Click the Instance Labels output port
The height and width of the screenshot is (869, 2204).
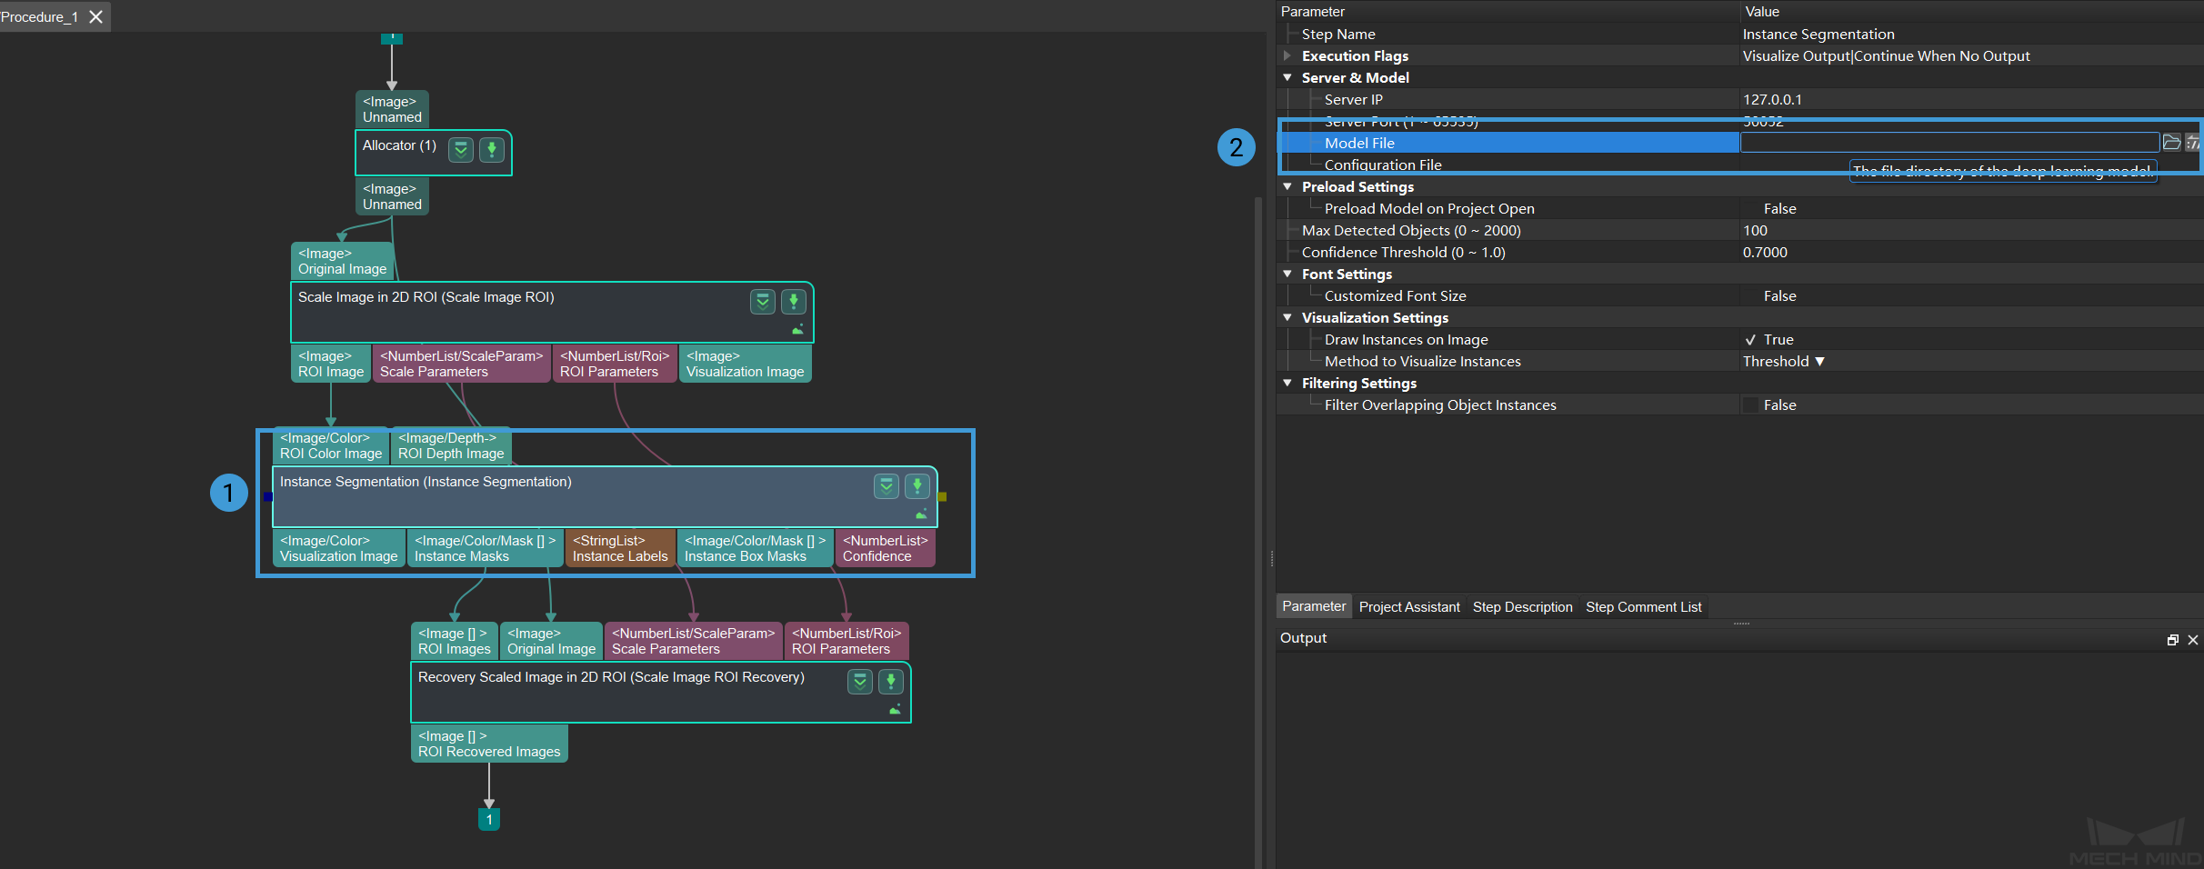(x=620, y=548)
